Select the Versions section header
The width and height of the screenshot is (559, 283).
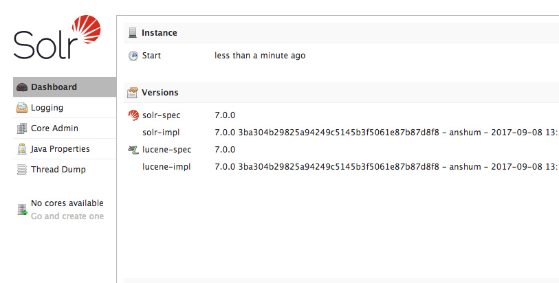pyautogui.click(x=160, y=93)
